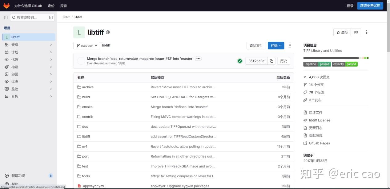
Task: Open the port folder
Action: [x=85, y=156]
